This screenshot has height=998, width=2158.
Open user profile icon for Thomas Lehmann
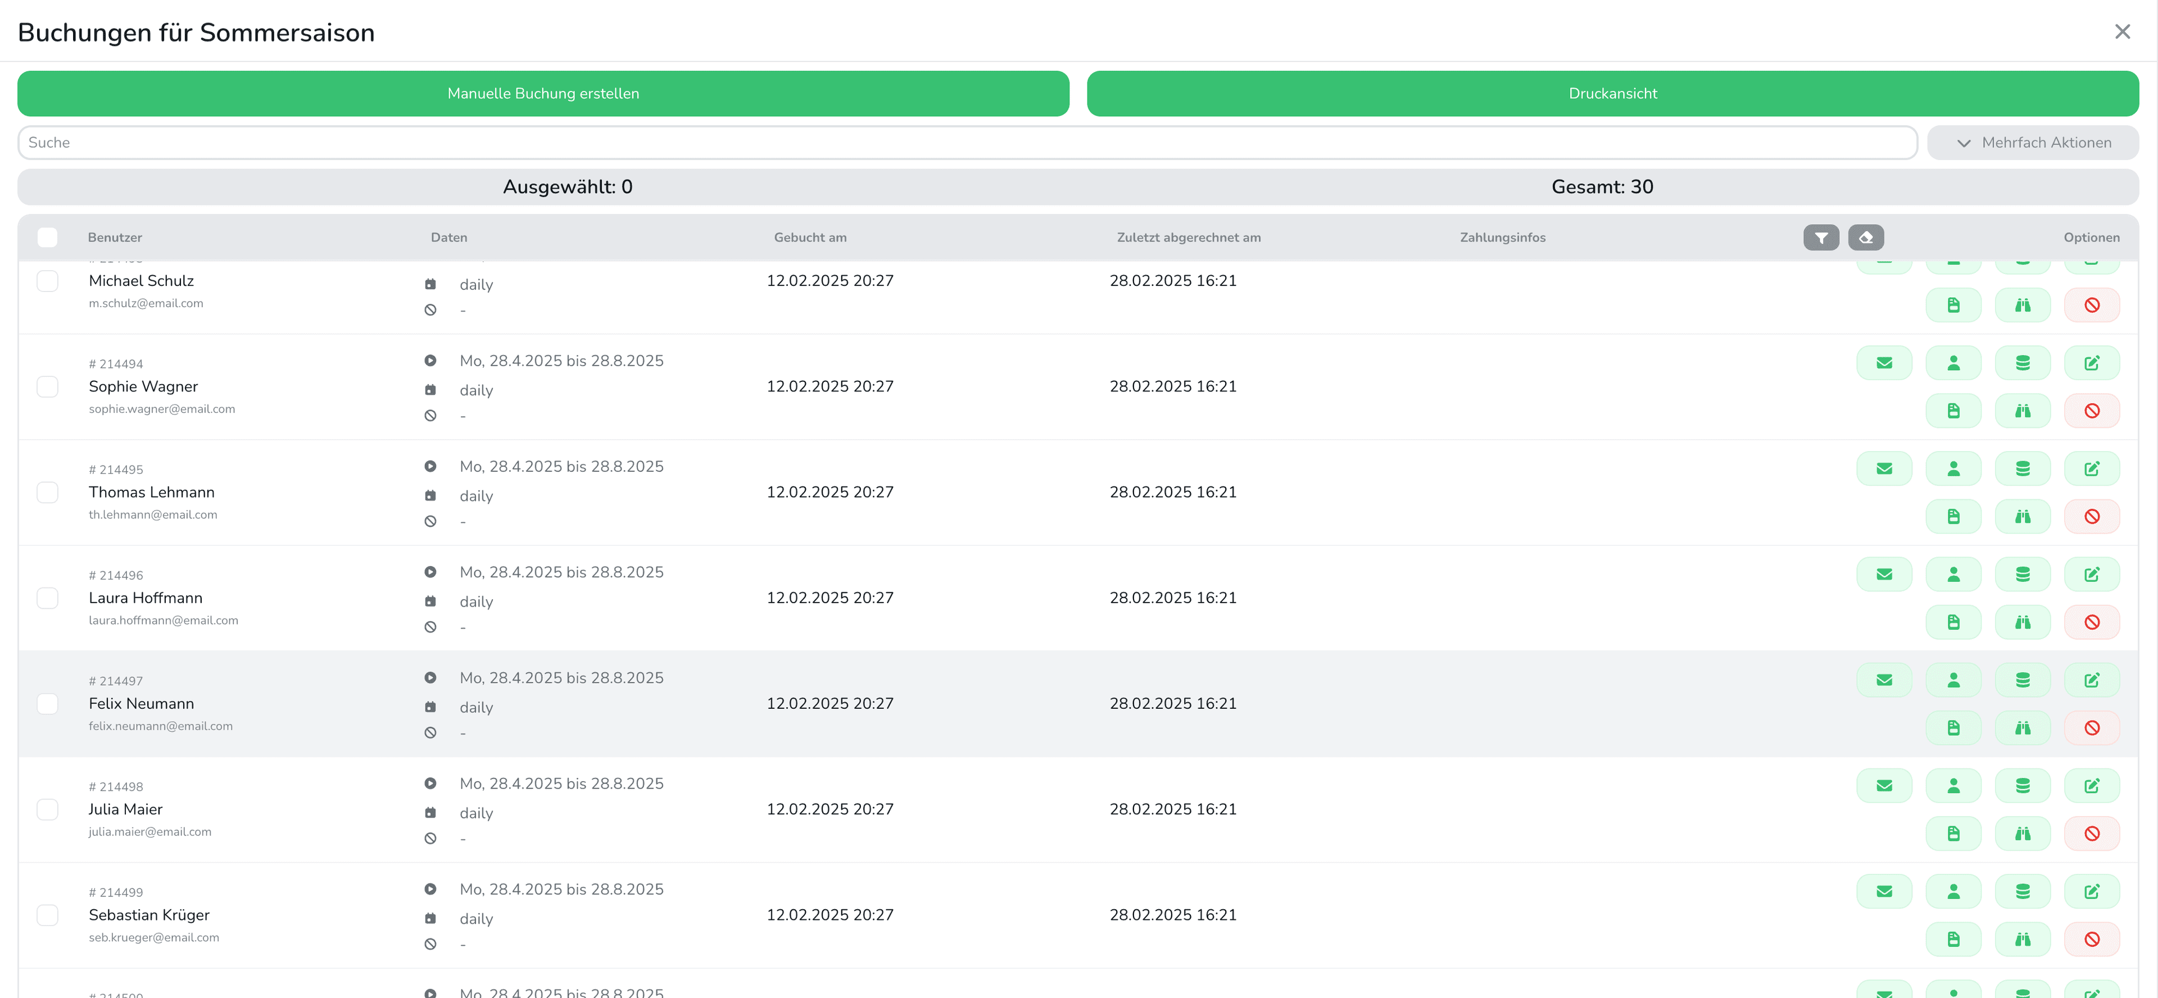point(1953,469)
